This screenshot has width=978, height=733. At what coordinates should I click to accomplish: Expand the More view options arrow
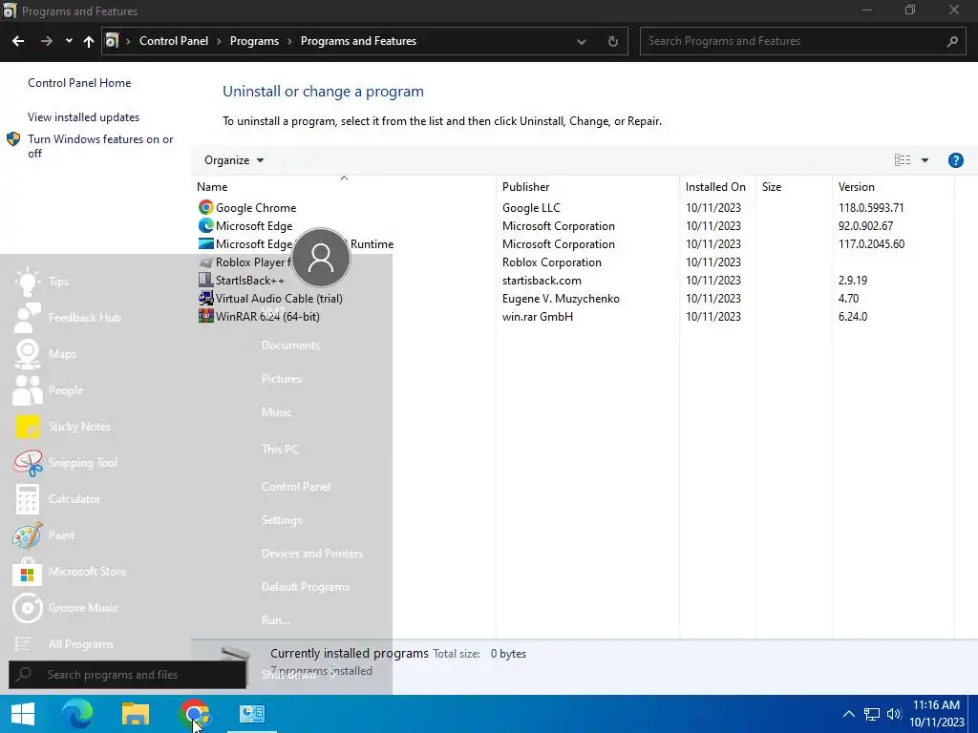[925, 160]
